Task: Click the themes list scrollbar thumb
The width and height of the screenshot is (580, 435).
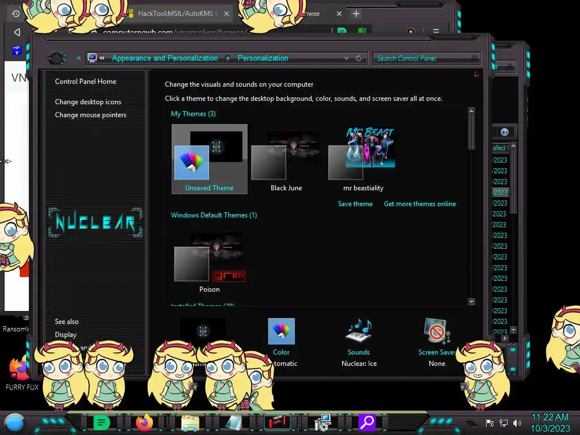Action: pos(471,133)
